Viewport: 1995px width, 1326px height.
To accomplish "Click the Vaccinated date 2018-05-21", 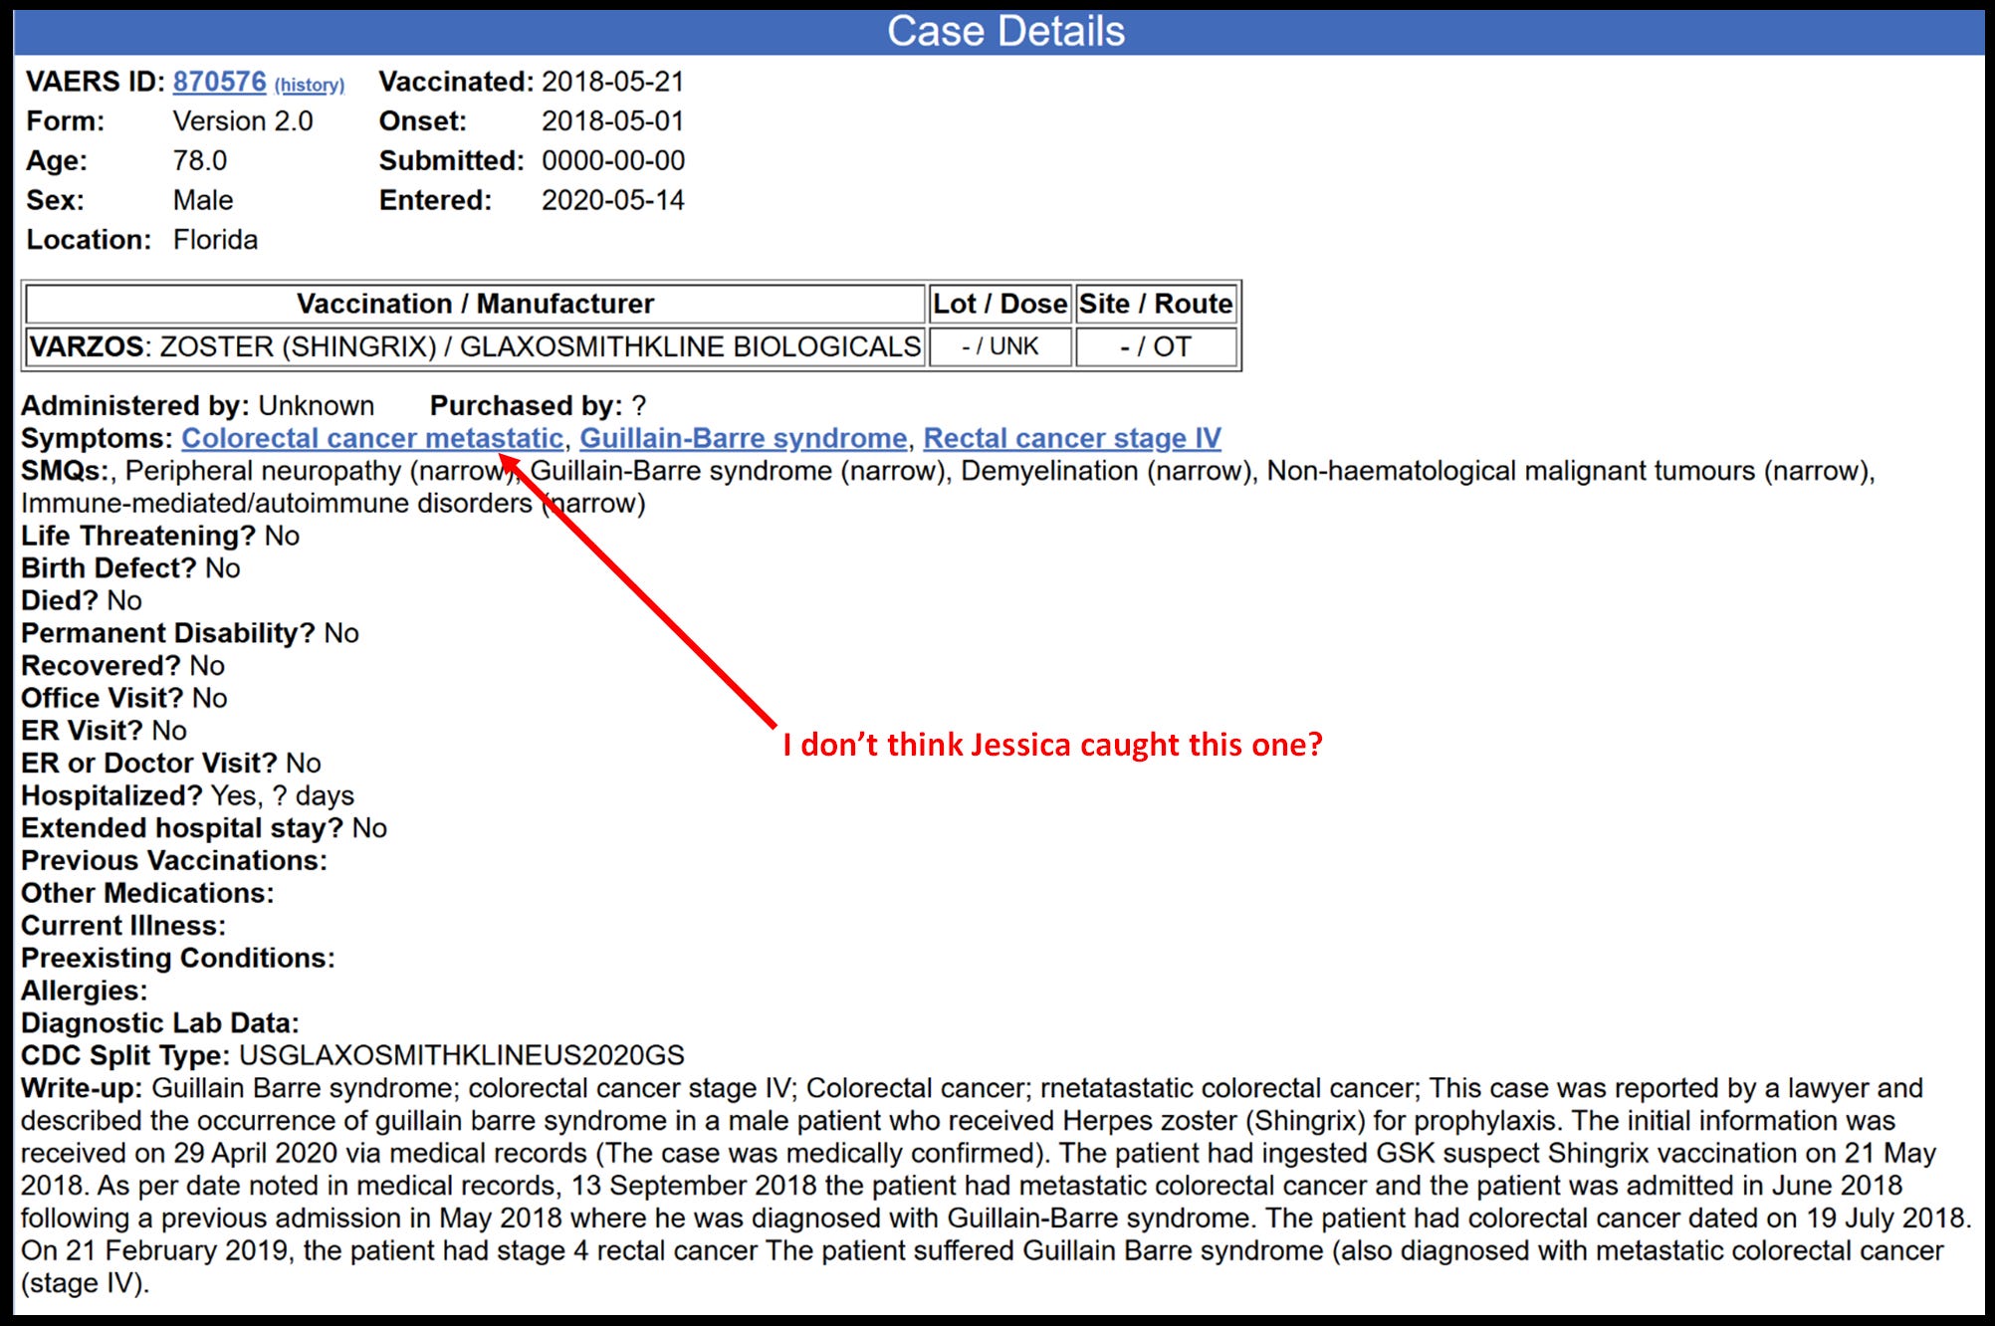I will point(612,82).
